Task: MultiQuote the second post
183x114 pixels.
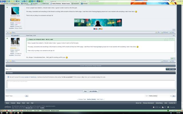Action: [164, 61]
